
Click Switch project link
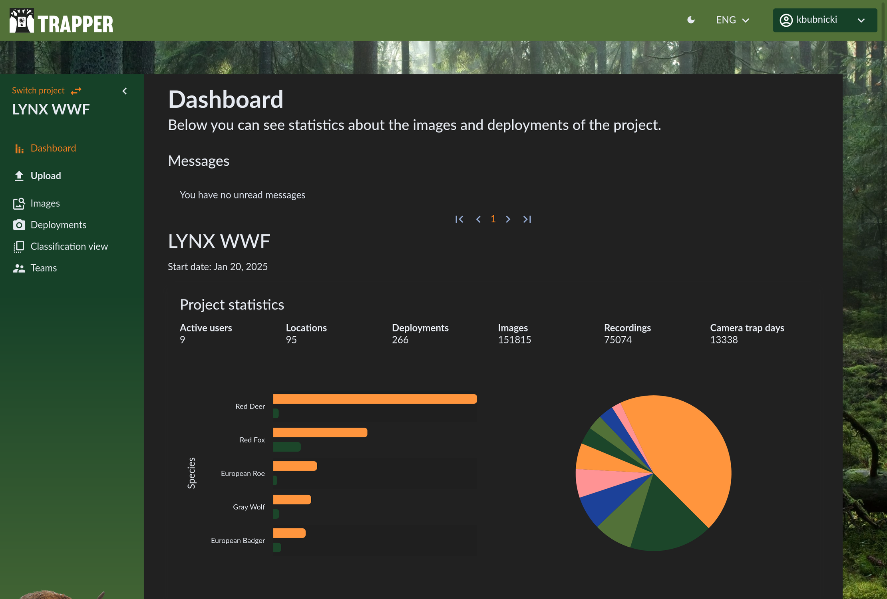click(38, 91)
